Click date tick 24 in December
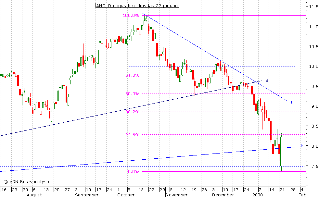 [x=246, y=190]
